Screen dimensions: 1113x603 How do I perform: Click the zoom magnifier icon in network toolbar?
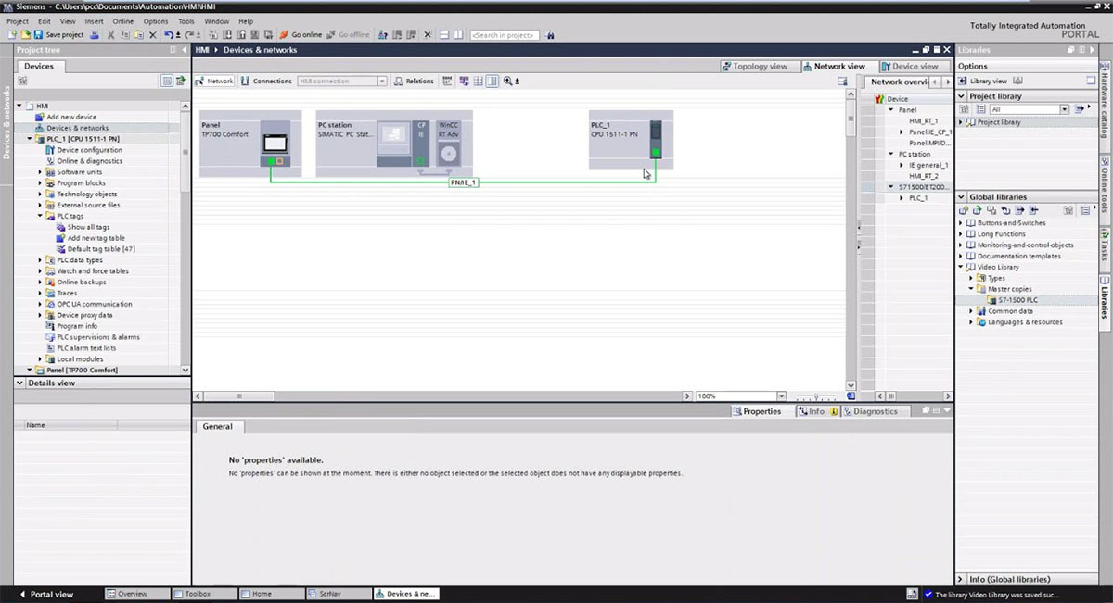(x=508, y=81)
